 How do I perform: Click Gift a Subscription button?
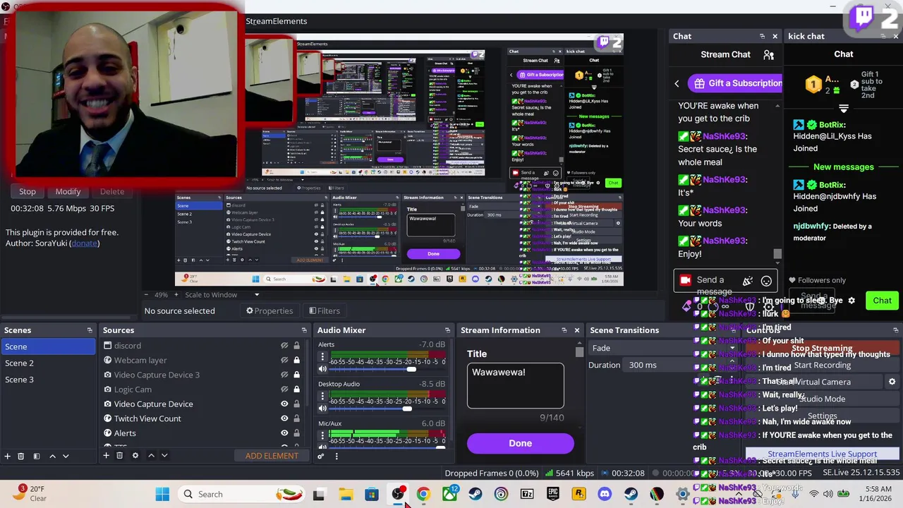point(734,83)
